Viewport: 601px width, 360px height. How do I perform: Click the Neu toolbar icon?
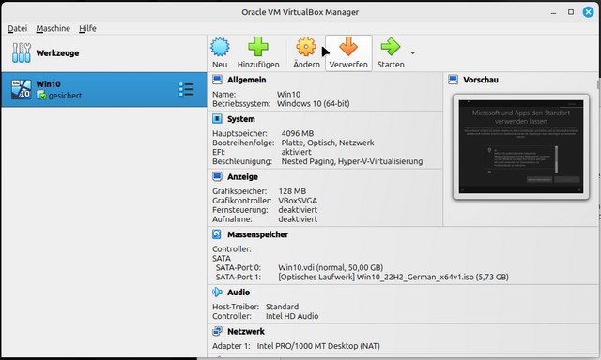coord(220,47)
